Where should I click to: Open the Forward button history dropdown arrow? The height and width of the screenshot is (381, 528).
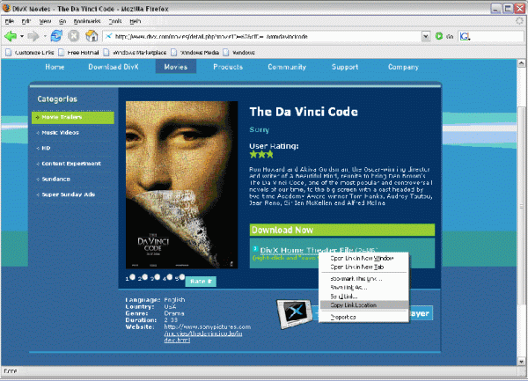tap(45, 36)
